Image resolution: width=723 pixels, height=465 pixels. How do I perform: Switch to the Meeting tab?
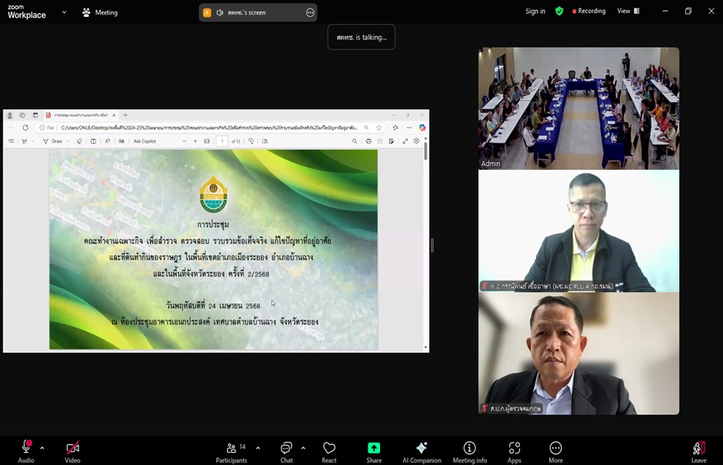click(x=100, y=12)
